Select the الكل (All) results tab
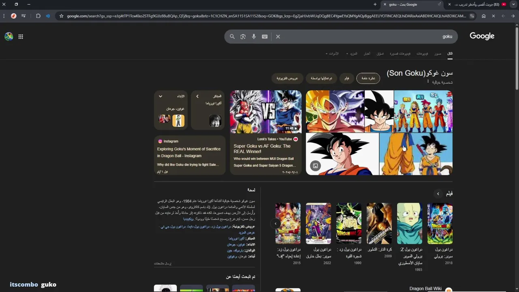 450,54
